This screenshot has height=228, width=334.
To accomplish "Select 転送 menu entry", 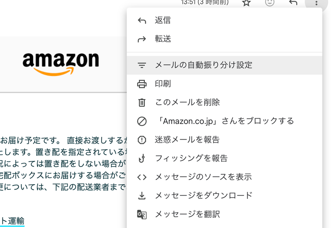I will point(162,39).
